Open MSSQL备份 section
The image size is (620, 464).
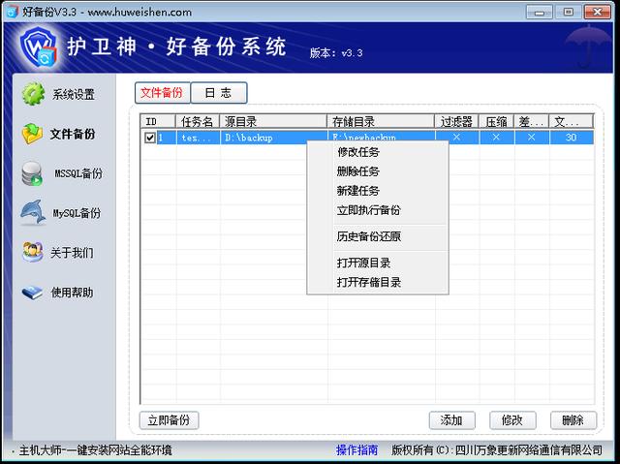(x=77, y=173)
